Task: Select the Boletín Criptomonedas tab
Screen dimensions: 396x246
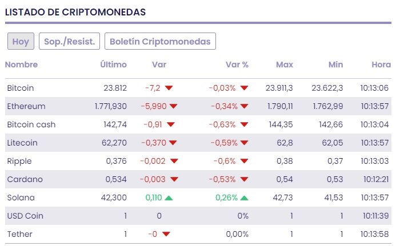Action: tap(160, 41)
